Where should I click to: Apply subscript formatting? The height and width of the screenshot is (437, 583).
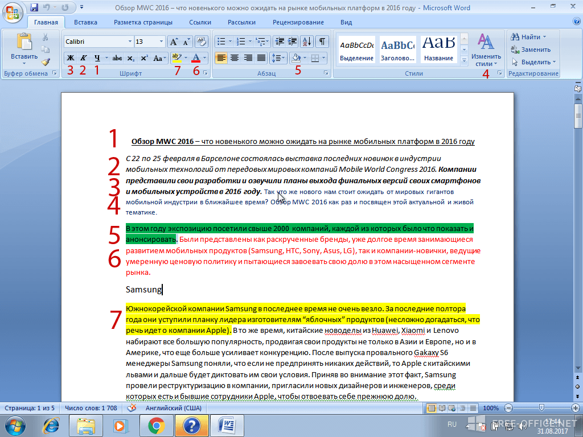coord(130,58)
